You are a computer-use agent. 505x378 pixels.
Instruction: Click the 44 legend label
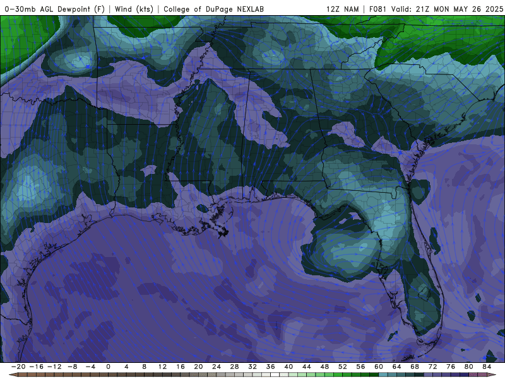pos(307,367)
